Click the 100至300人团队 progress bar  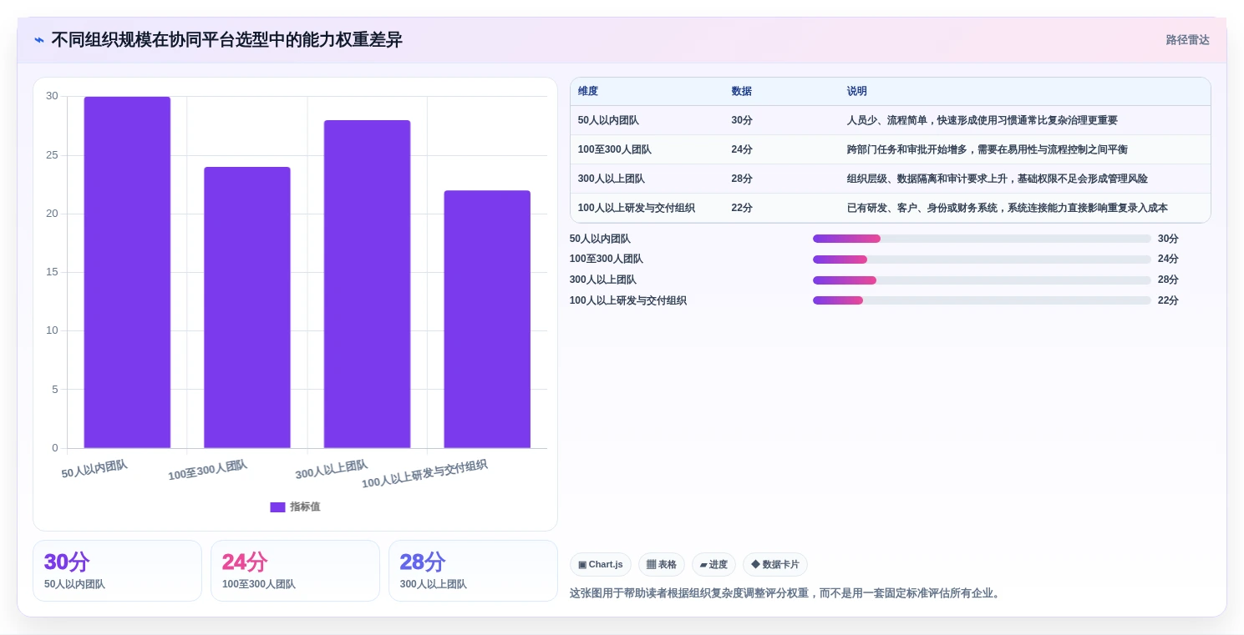coord(982,260)
